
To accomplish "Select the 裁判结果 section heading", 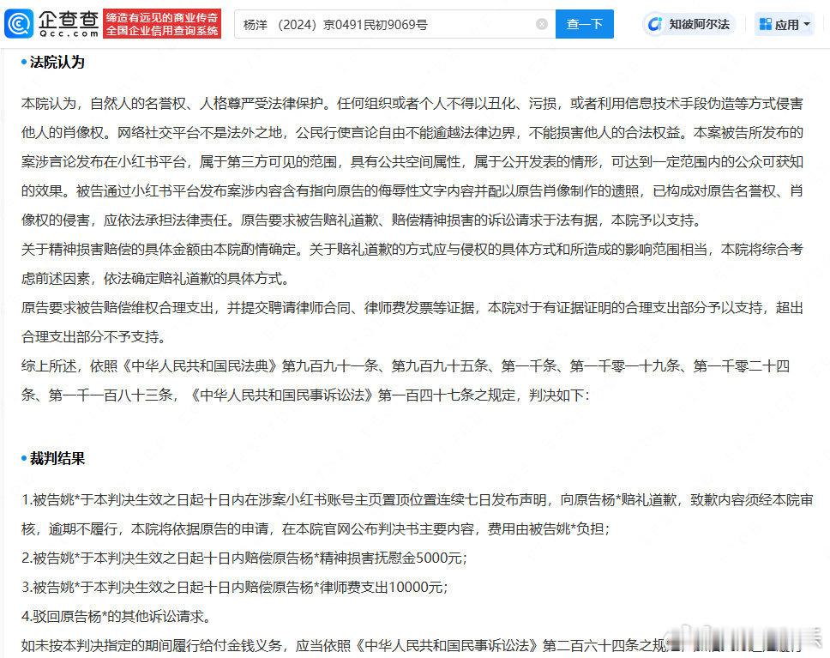I will [57, 459].
